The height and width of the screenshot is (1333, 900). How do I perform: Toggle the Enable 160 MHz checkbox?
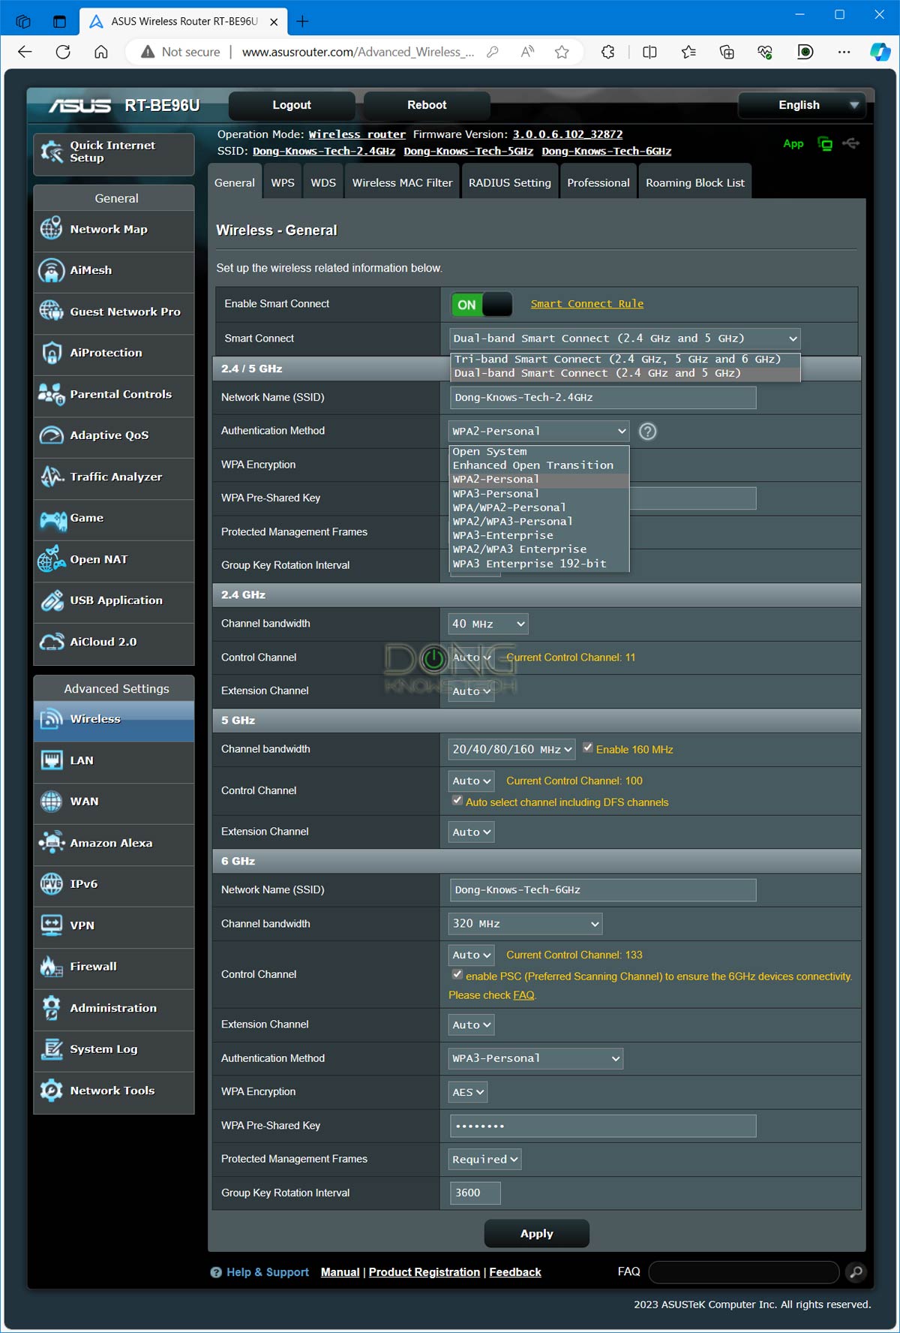coord(588,748)
